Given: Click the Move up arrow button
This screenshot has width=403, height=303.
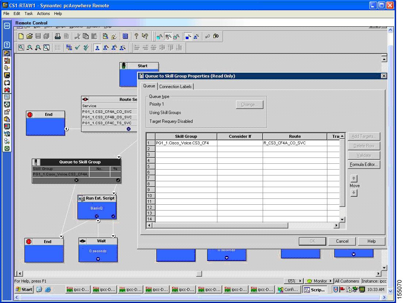Looking at the screenshot, I should (x=354, y=178).
